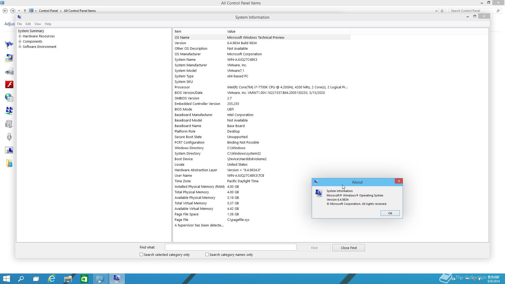
Task: Open the recent locations dropdown arrow
Action: tap(19, 11)
